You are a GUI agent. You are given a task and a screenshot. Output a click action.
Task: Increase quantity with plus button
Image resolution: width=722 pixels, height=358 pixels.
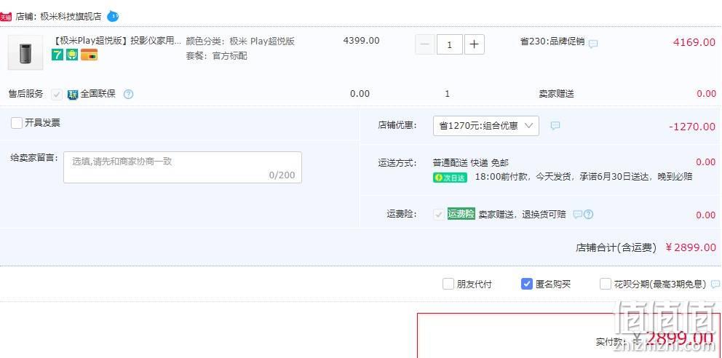475,44
